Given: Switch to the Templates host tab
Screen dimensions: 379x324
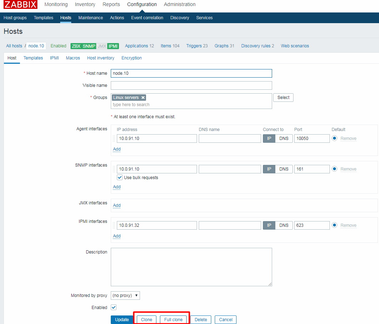Looking at the screenshot, I should click(x=33, y=58).
